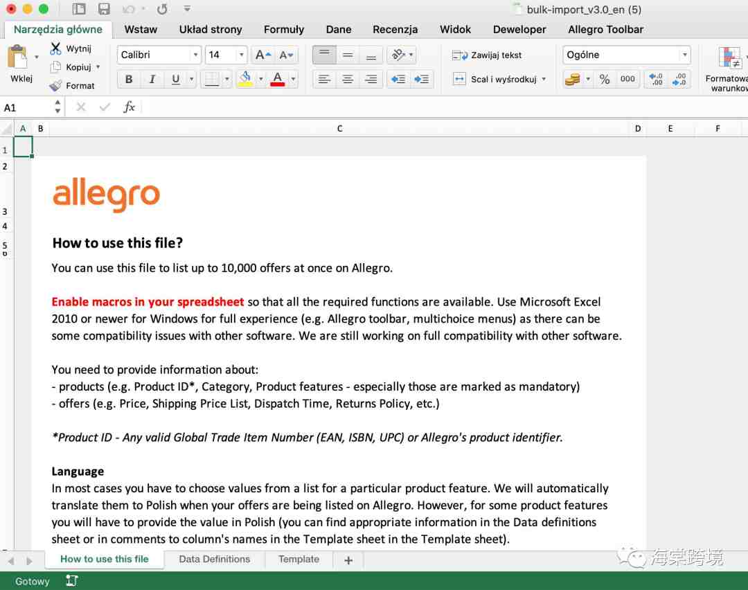Open the Ogólne number format dropdown

[684, 55]
